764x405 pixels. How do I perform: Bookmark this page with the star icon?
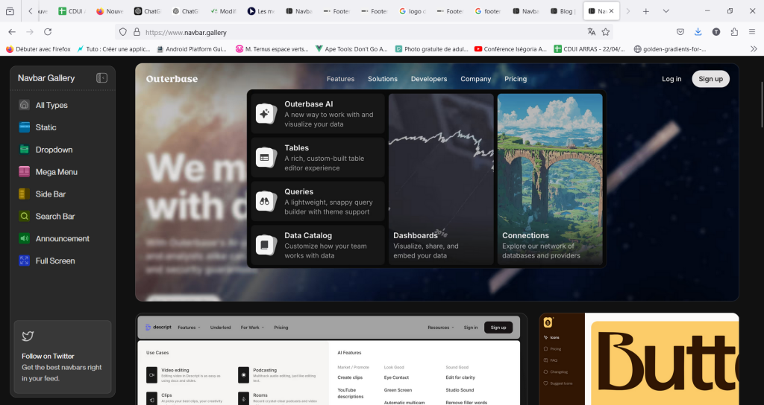[x=606, y=32]
